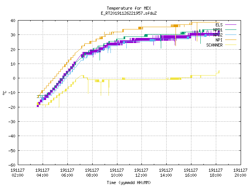Click the x-axis tick label 191127 14:00
Viewport: 248px width, 186px height.
(x=166, y=172)
